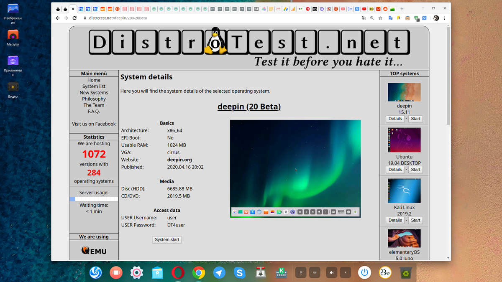Open Home in the Main menu
The width and height of the screenshot is (502, 282).
(x=94, y=80)
